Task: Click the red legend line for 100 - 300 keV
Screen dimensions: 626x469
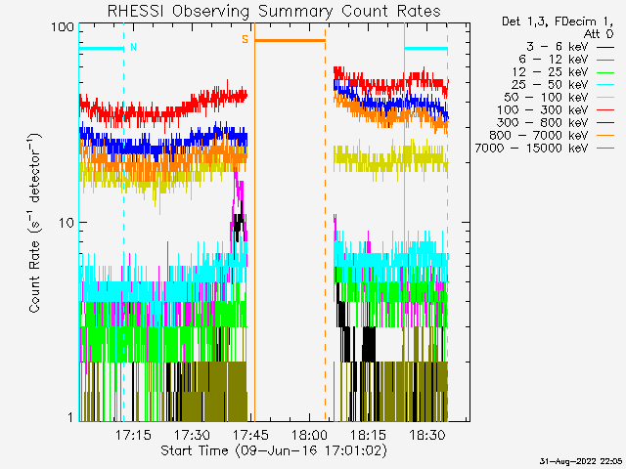Action: coord(605,110)
